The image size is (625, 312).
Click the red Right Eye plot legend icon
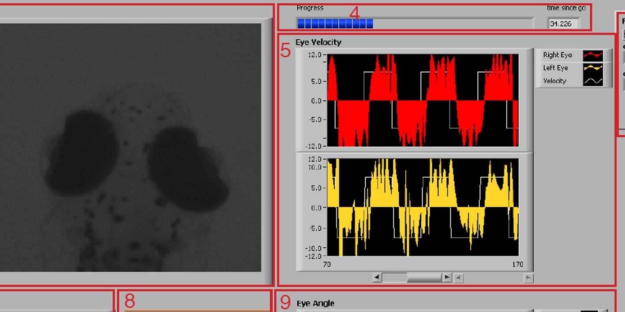pos(592,55)
